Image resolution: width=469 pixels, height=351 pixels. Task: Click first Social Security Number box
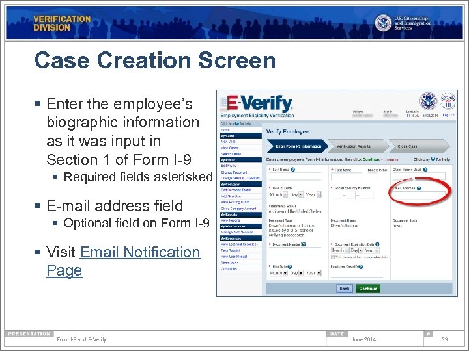pos(337,195)
